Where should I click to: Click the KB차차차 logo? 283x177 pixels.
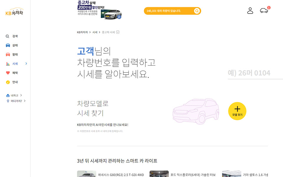[14, 12]
